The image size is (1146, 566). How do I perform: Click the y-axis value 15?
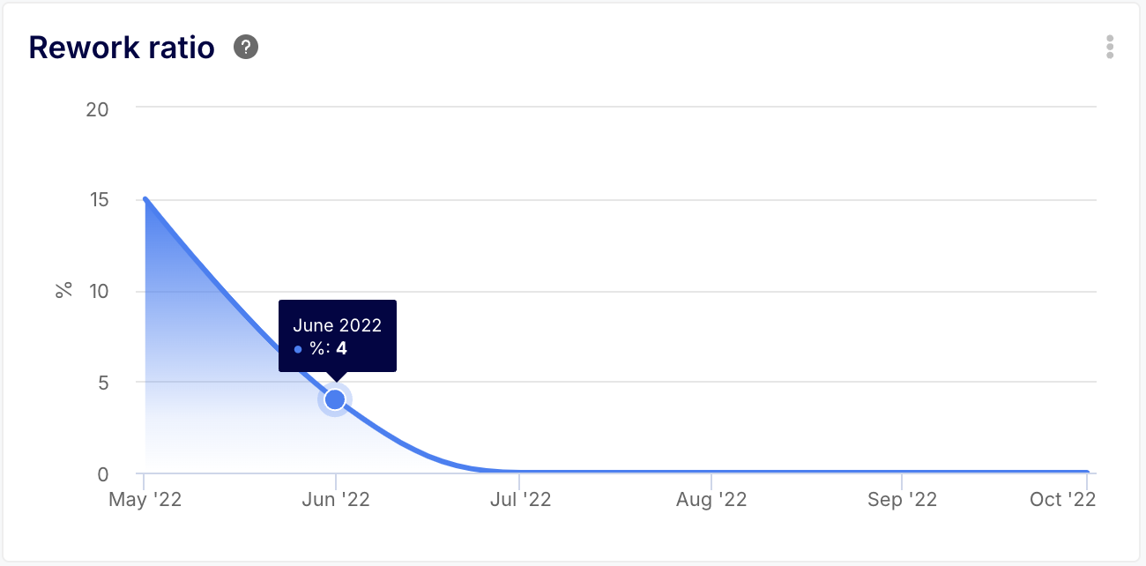[x=97, y=200]
